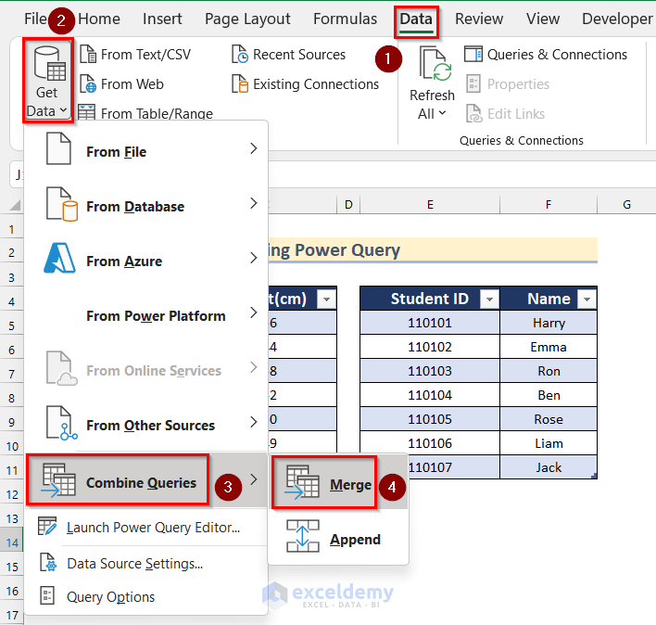Switch to the Home tab

pos(99,19)
